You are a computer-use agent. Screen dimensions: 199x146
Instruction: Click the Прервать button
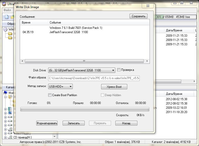click(100, 123)
